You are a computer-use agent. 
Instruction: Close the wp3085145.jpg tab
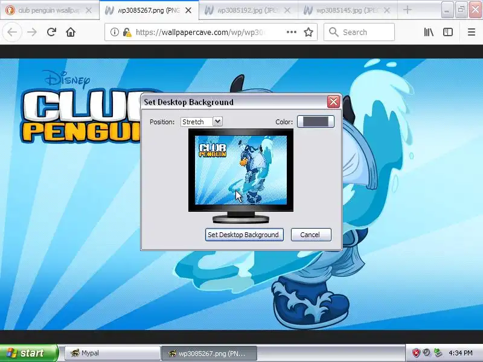click(x=387, y=10)
